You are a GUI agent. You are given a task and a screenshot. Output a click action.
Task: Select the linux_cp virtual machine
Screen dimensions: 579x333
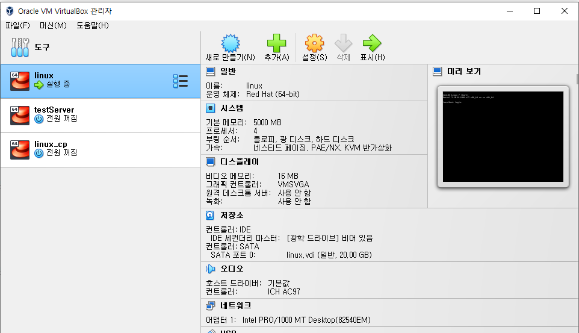click(x=101, y=150)
